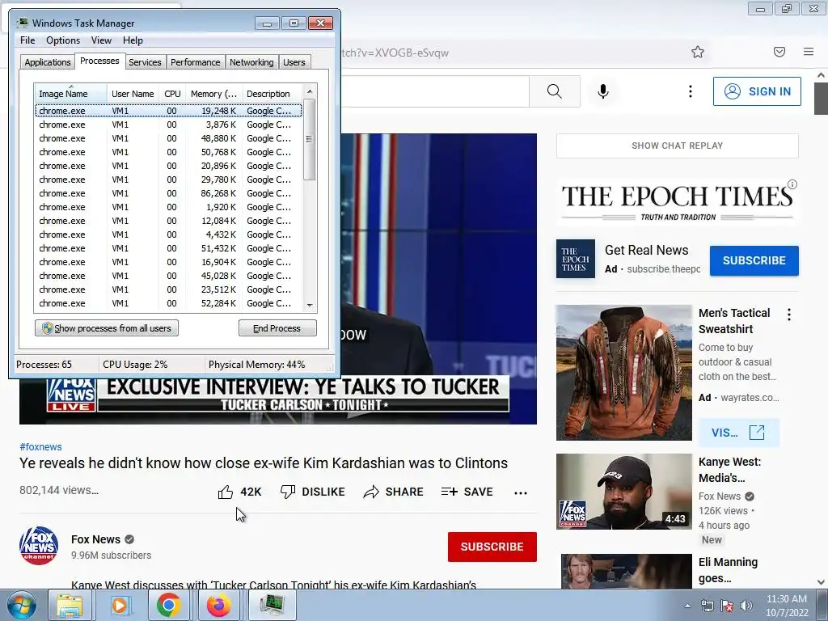Image resolution: width=828 pixels, height=621 pixels.
Task: Click process list scroll up arrow
Action: [x=310, y=91]
